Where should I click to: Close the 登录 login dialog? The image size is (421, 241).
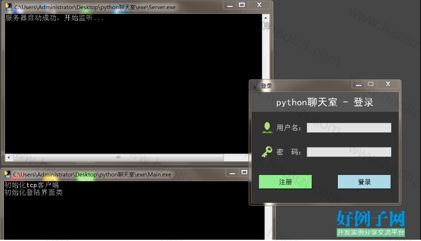(x=388, y=84)
